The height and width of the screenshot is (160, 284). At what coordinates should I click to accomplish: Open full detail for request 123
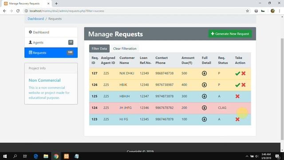204,119
